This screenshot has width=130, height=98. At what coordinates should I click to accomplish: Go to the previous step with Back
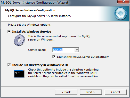point(66,92)
